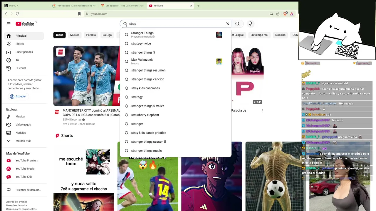Select suggestion 'stranger things 5 trailer'

point(175,106)
